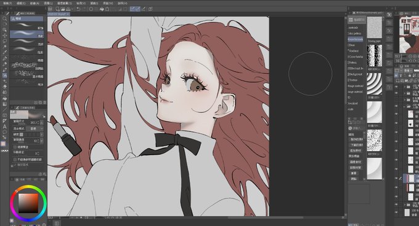Click the main drawing color swatch below the tools
The width and height of the screenshot is (419, 226).
click(x=3, y=144)
